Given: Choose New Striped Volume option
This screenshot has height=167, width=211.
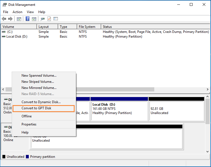Looking at the screenshot, I should pyautogui.click(x=44, y=82).
